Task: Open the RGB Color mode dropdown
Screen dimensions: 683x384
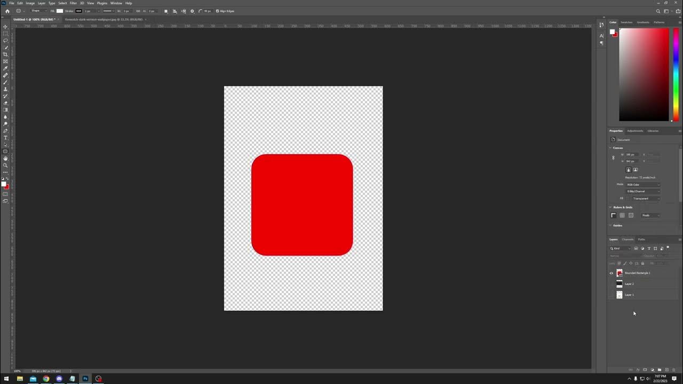Action: pyautogui.click(x=643, y=185)
